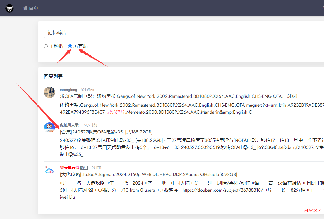Click the red highlighted 记忆碎片 keyword
324x219 pixels.
[115, 112]
